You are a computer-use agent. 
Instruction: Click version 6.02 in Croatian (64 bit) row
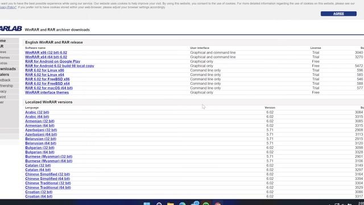tap(270, 196)
